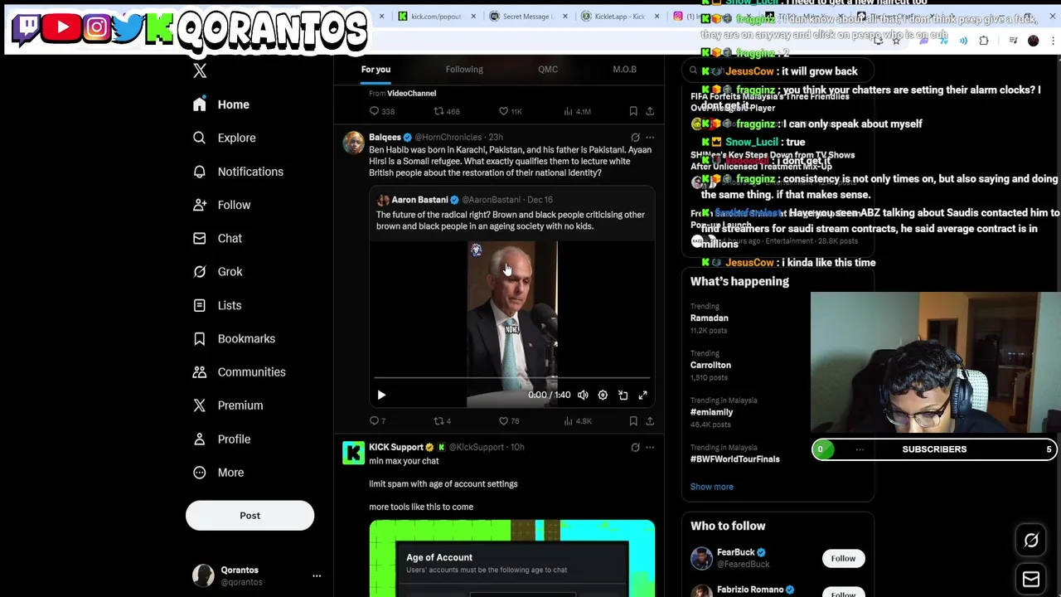Seek on the video progress bar
The width and height of the screenshot is (1061, 597).
tap(512, 379)
